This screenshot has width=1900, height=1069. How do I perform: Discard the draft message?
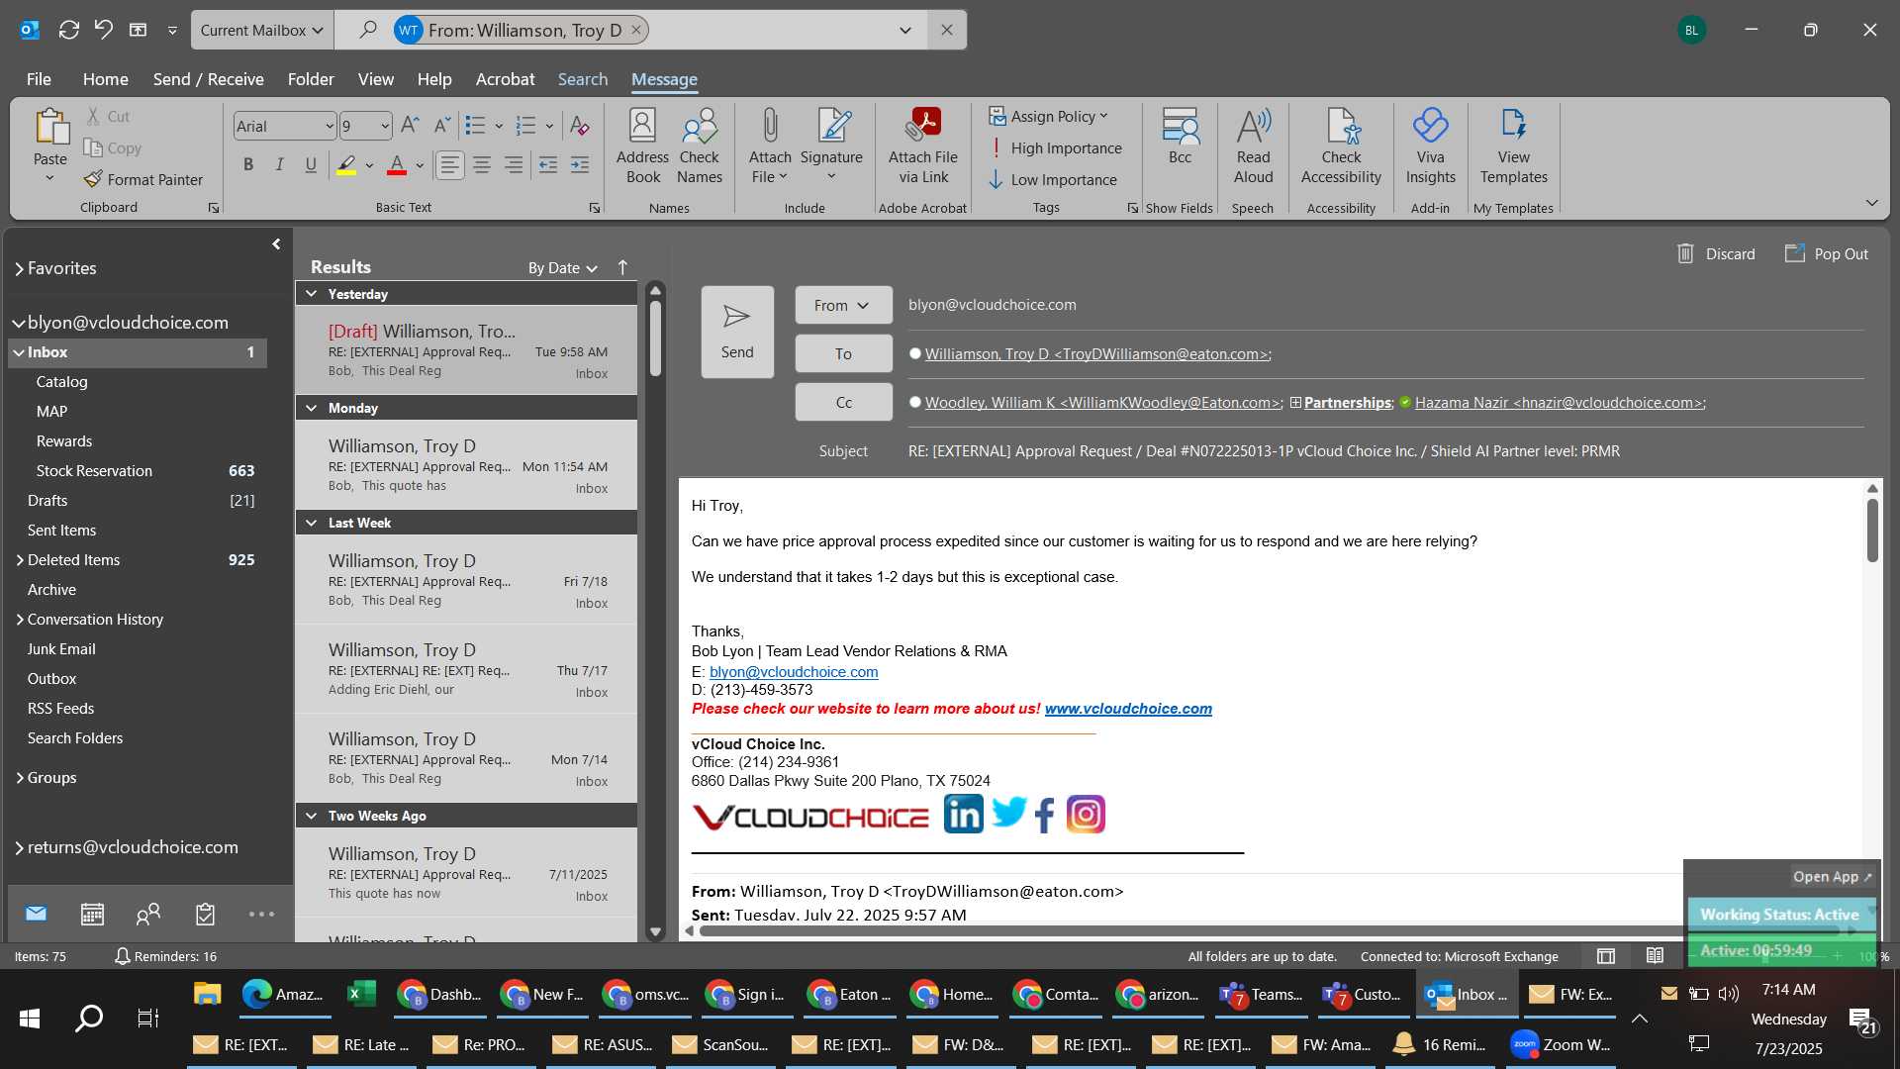(x=1715, y=253)
